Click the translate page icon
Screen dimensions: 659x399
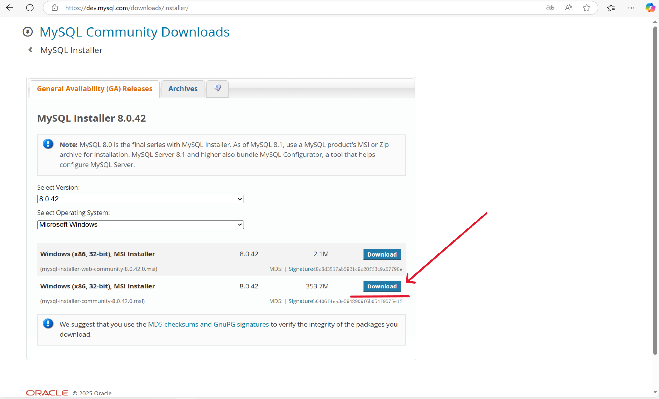coord(550,8)
